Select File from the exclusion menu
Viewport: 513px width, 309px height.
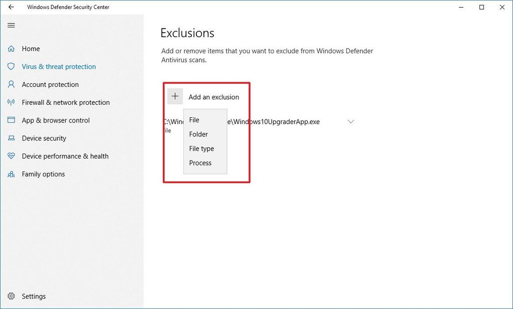[194, 120]
